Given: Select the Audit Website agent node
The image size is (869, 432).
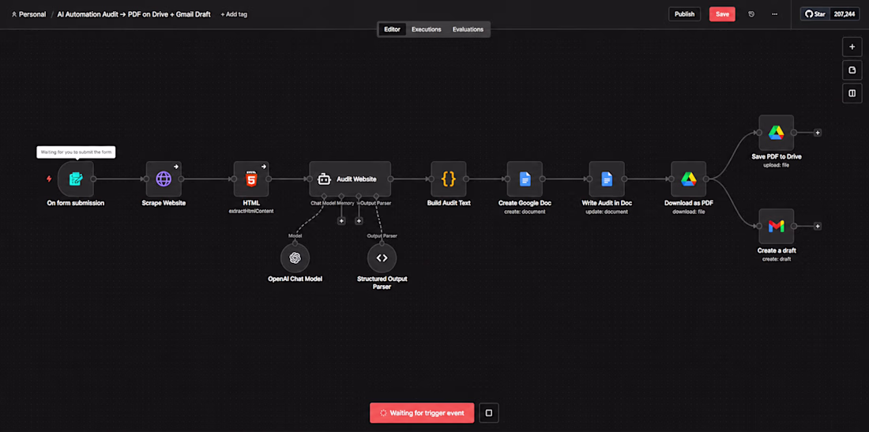Looking at the screenshot, I should pos(350,179).
